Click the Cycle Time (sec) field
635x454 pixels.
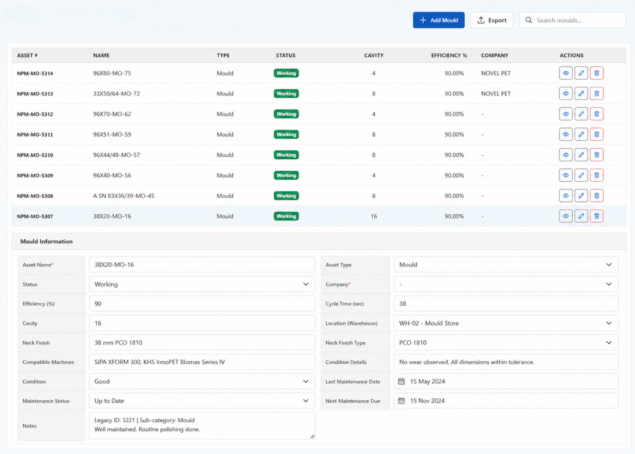click(506, 304)
